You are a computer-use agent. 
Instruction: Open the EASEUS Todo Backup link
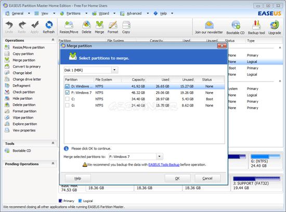(164, 165)
